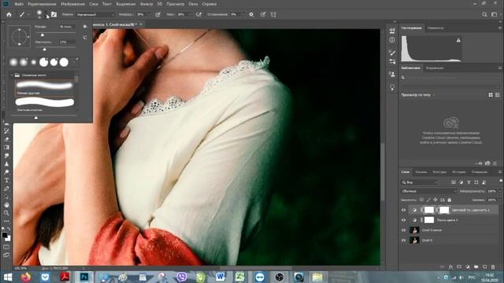Screen dimensions: 504x283
Task: Select the History Brush tool
Action: click(6, 131)
